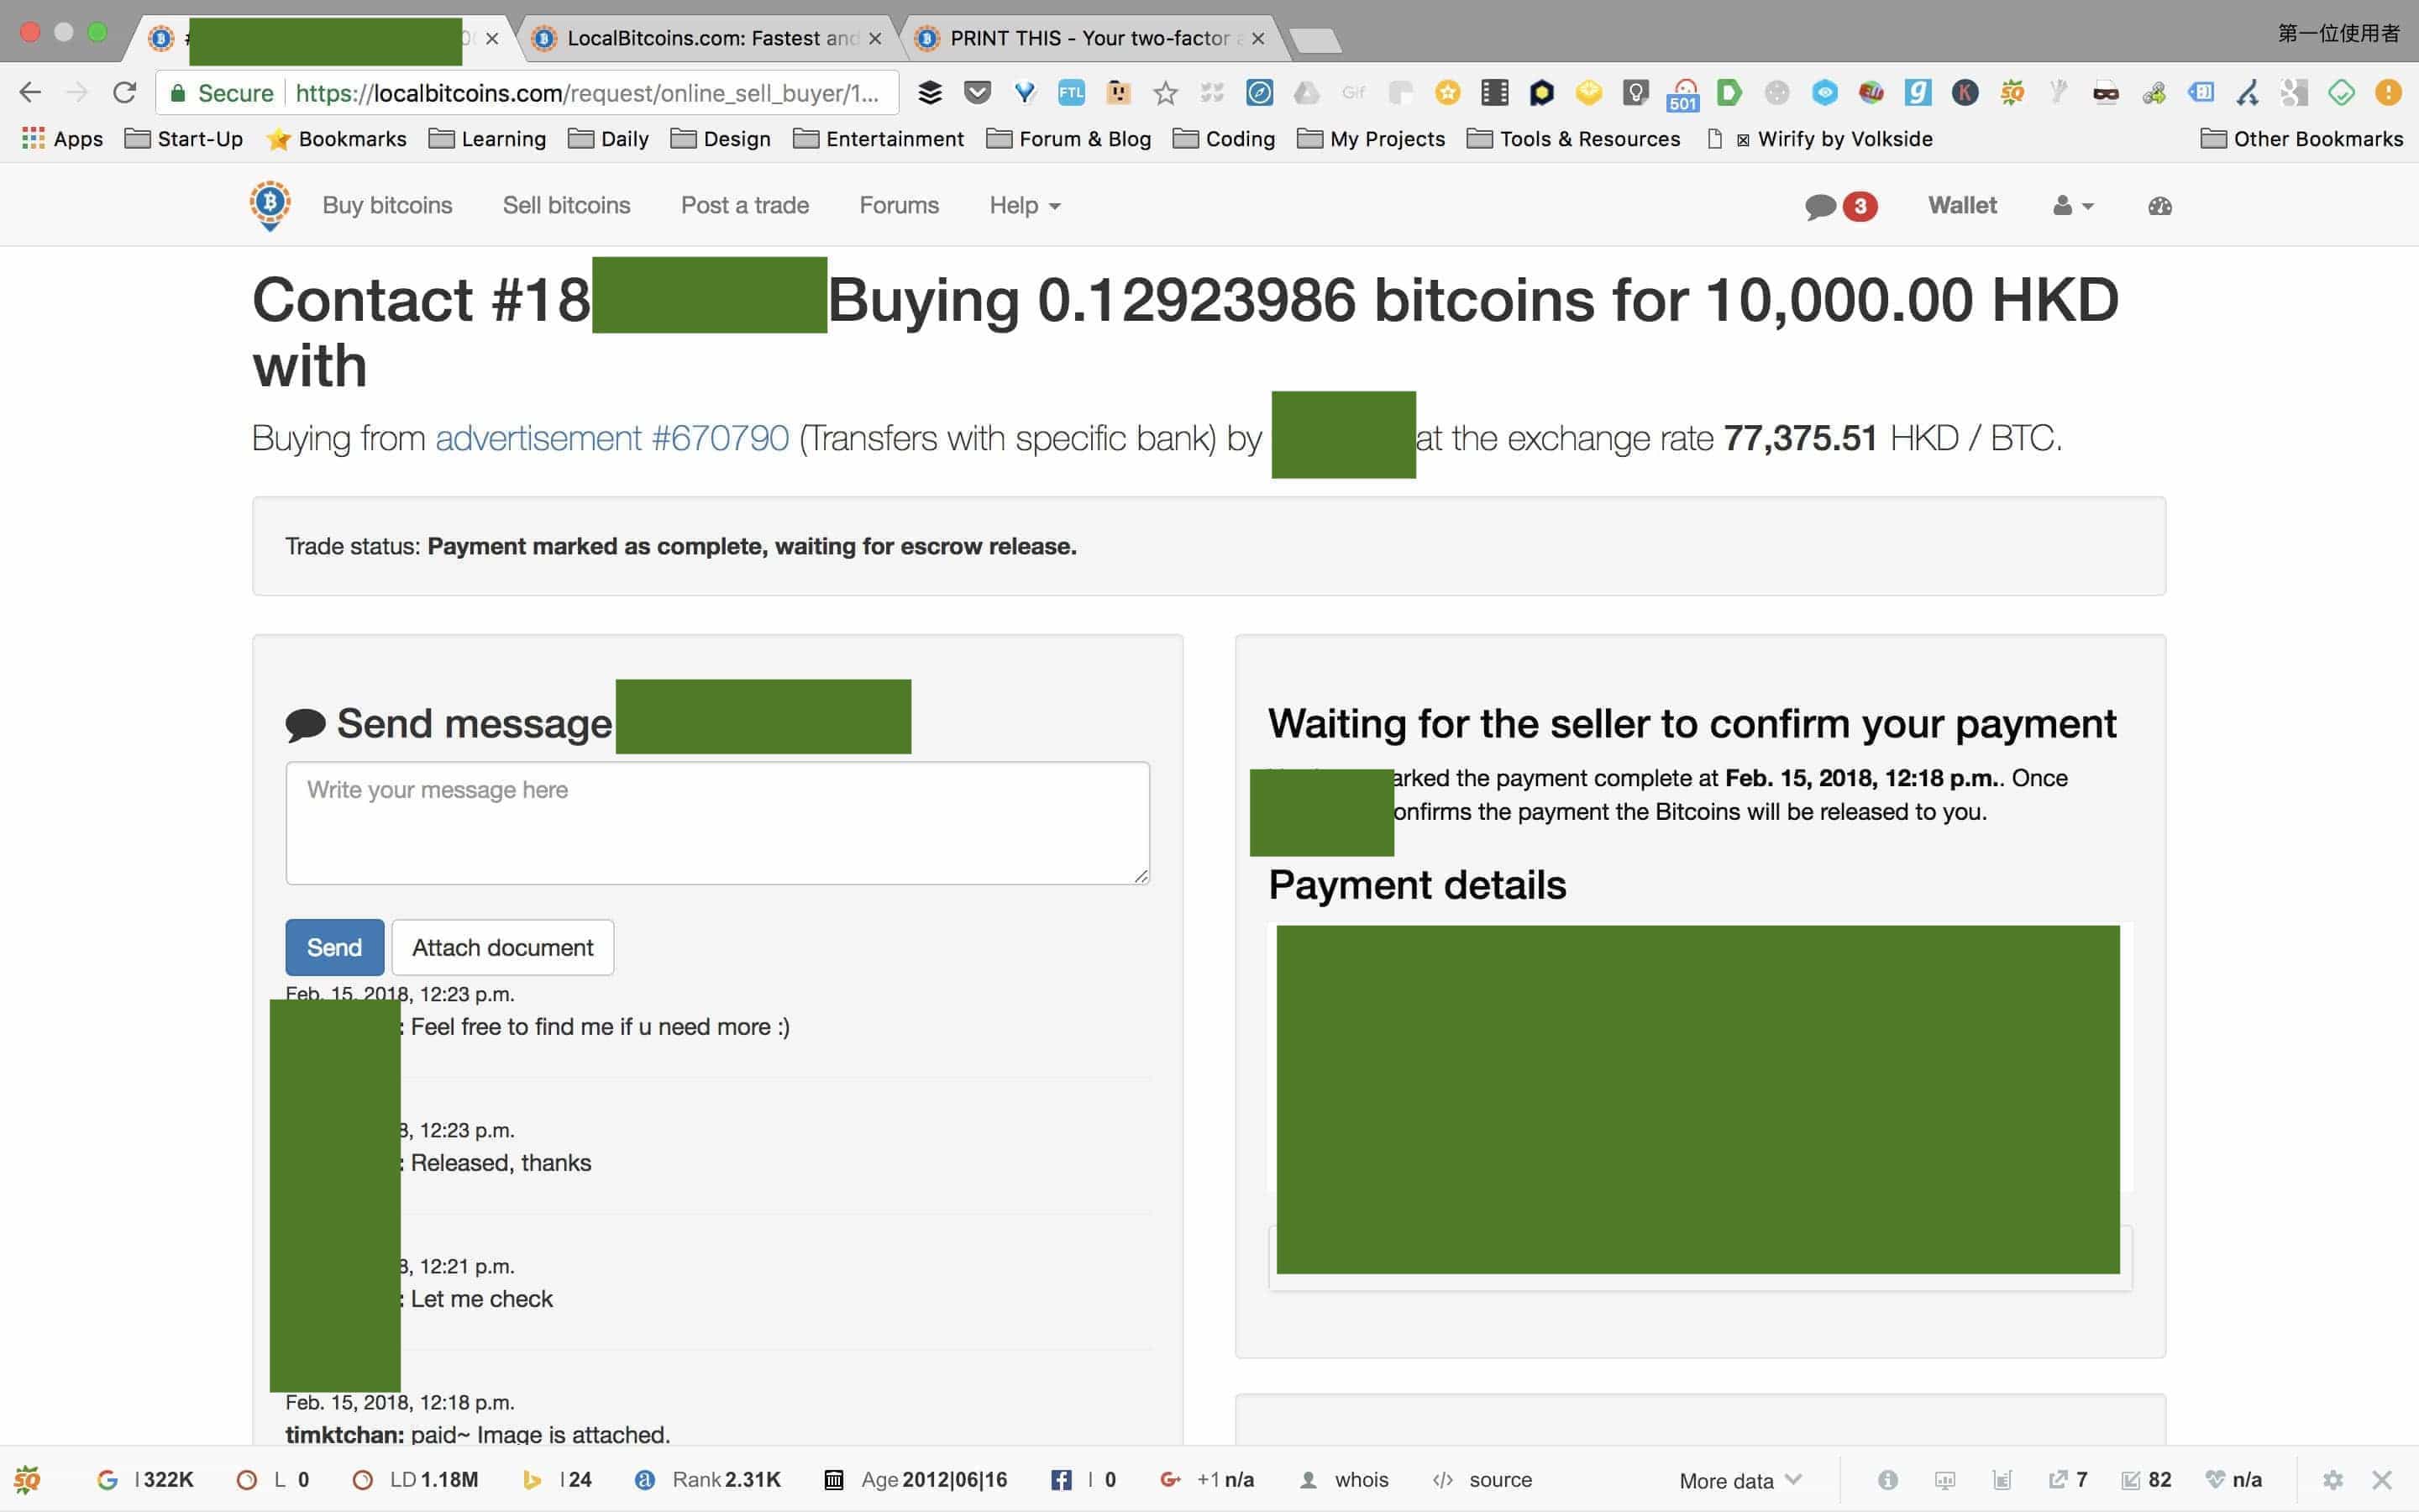Close the SEOquake bottom bar
The height and width of the screenshot is (1512, 2419).
[2382, 1480]
